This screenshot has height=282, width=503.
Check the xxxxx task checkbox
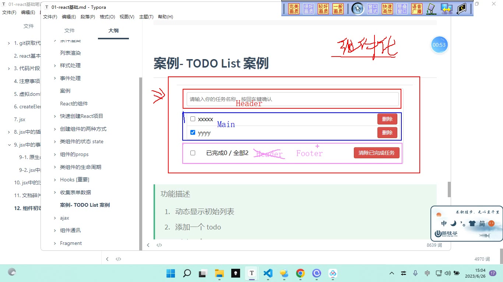coord(193,119)
